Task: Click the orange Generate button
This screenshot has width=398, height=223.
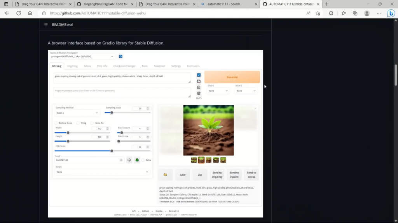Action: click(232, 77)
